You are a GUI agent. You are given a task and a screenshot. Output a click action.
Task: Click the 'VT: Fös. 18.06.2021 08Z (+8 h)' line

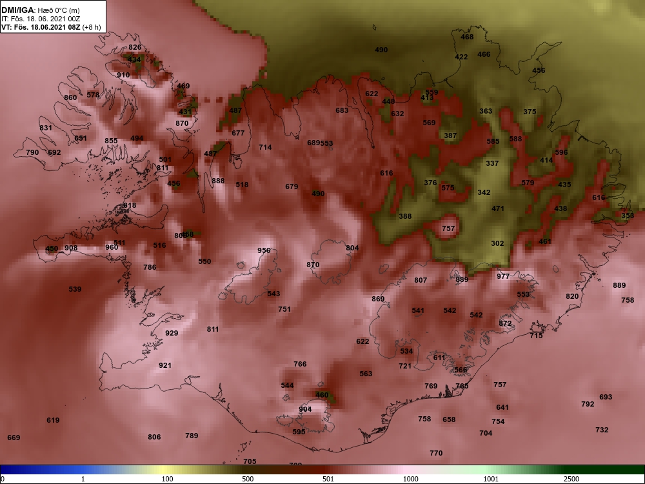(x=50, y=27)
